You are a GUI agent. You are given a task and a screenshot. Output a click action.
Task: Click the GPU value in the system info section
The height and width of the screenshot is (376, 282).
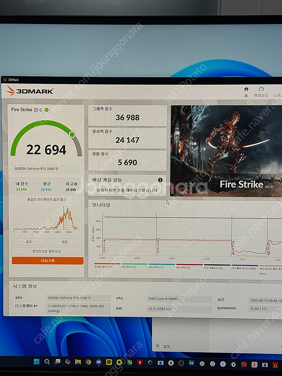click(69, 298)
